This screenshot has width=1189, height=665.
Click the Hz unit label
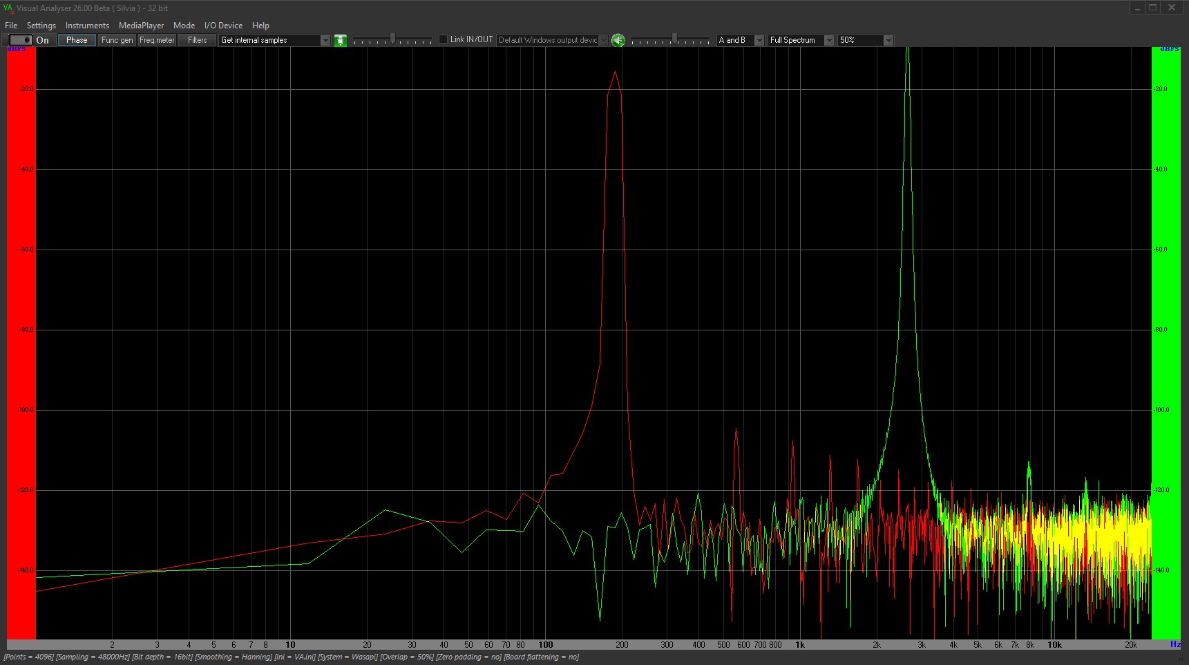coord(1175,644)
